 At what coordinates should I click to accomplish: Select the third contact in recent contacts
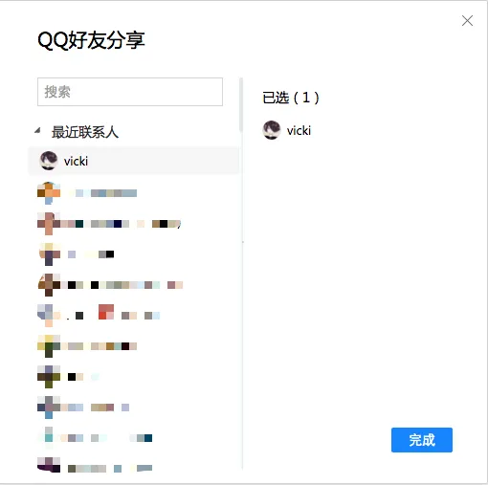point(134,224)
